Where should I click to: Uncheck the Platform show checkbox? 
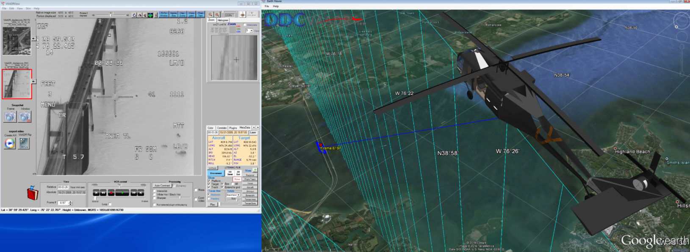coord(209,181)
